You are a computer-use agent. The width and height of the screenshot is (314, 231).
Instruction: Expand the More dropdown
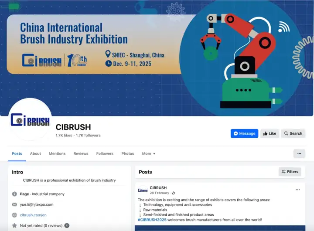[x=149, y=154]
